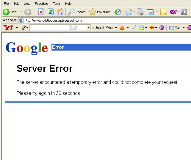Open the Forward button history dropdown arrow

(x=34, y=12)
